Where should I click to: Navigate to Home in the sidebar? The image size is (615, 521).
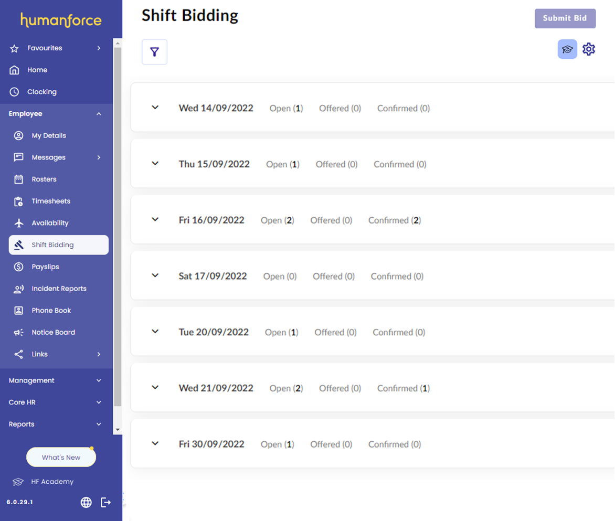(37, 69)
